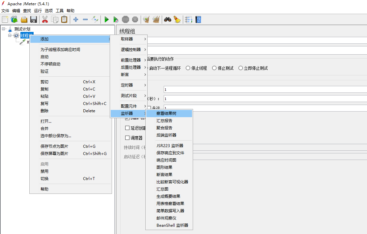This screenshot has height=234, width=367.
Task: Choose 察看结果树 listener
Action: click(x=169, y=113)
